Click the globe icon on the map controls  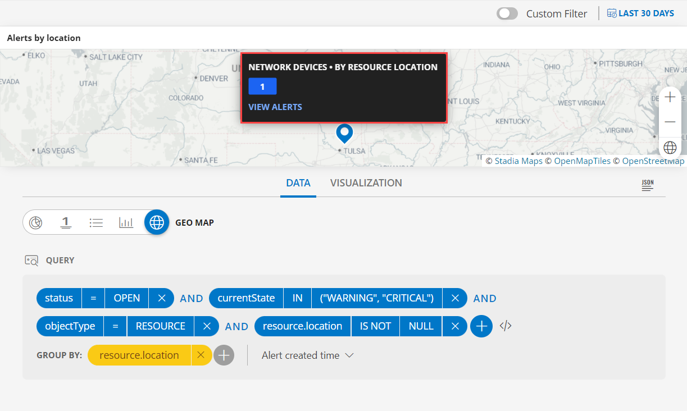click(670, 147)
